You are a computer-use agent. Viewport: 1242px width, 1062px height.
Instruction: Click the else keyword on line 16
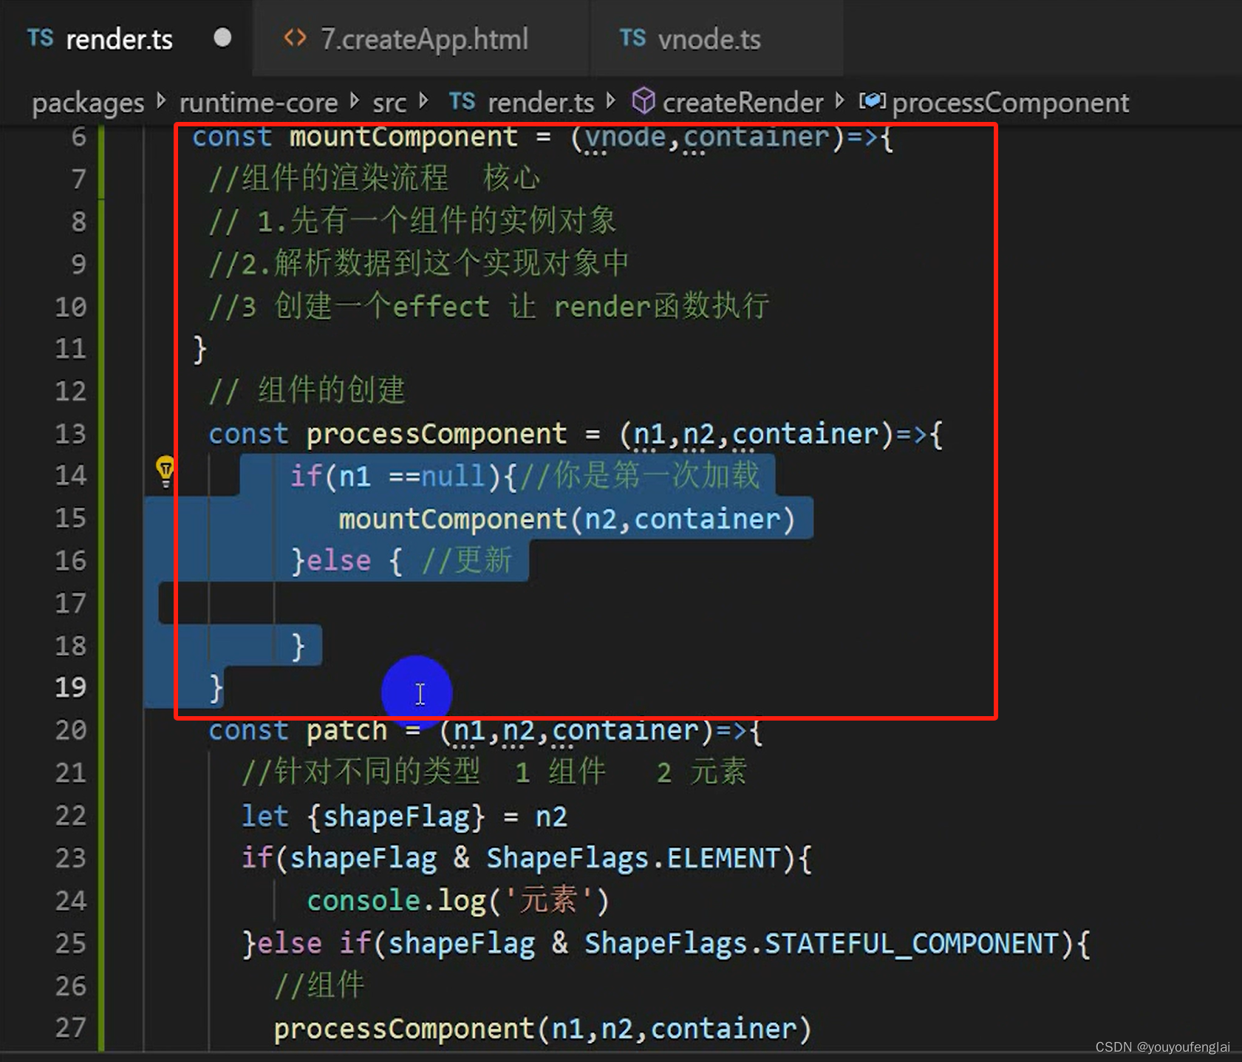click(338, 561)
